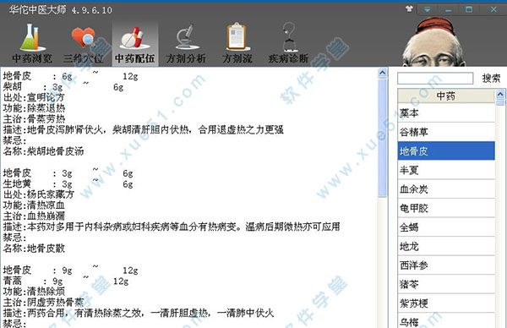Click the 青蒿 9g dosage line
This screenshot has width=507, height=328.
(x=66, y=281)
